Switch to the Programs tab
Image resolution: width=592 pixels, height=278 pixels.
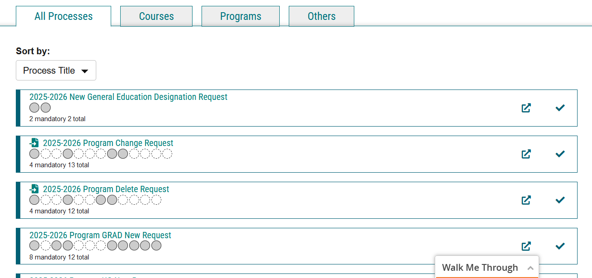[240, 16]
